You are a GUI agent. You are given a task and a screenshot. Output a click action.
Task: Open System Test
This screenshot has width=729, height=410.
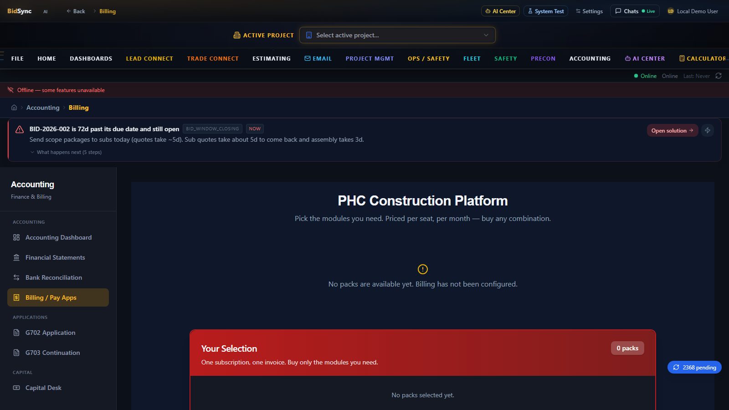(546, 11)
